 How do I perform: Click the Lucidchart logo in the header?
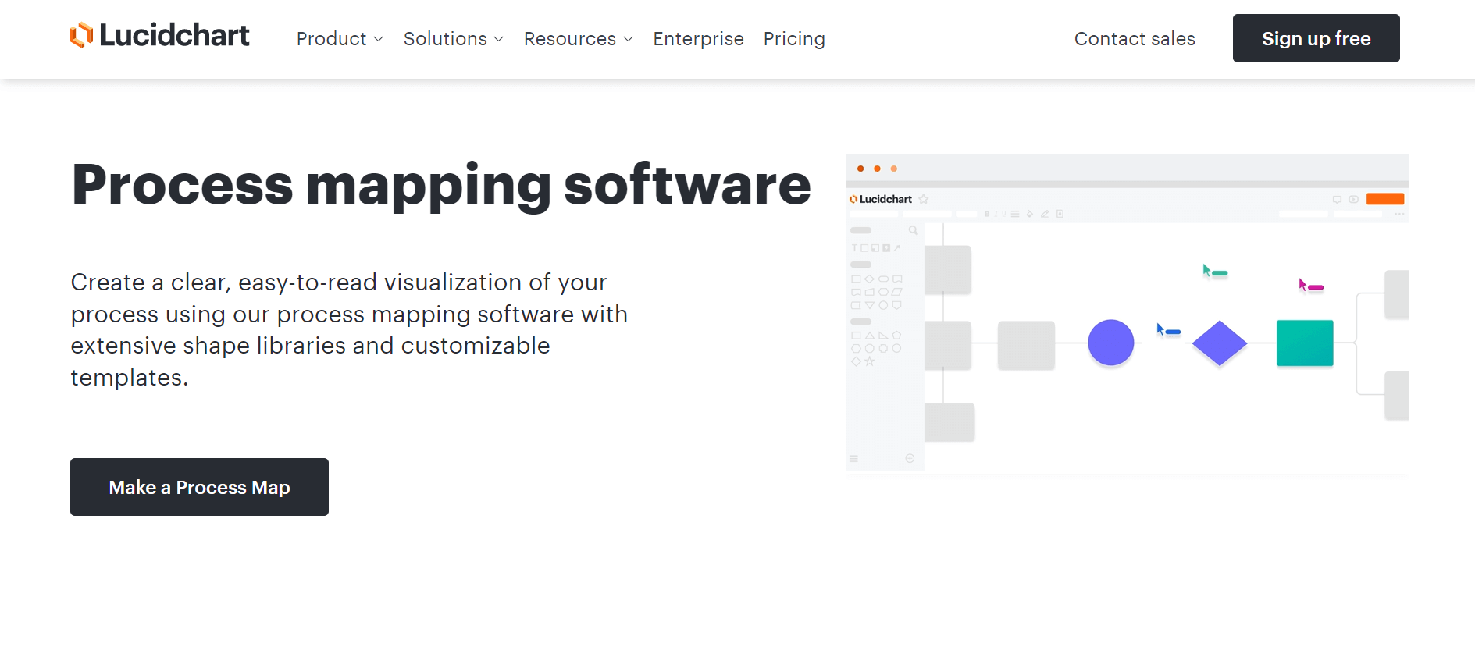pyautogui.click(x=159, y=36)
